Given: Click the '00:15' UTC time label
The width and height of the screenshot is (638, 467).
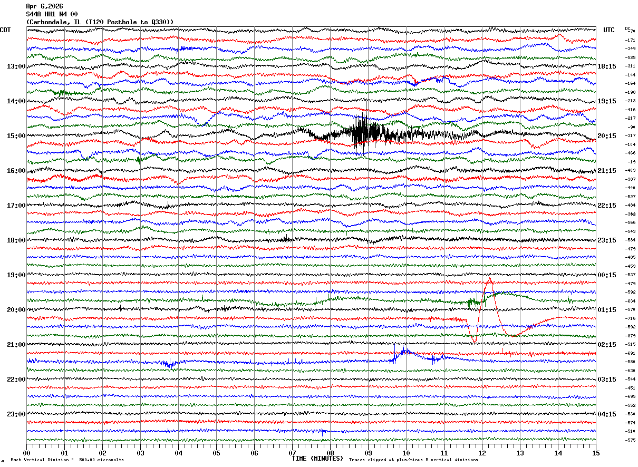Looking at the screenshot, I should (x=607, y=275).
